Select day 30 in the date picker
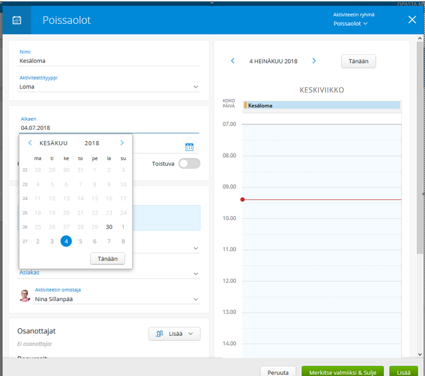Image resolution: width=425 pixels, height=376 pixels. 109,227
